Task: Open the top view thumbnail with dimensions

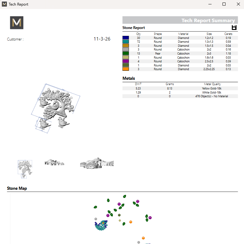Action: [25, 169]
